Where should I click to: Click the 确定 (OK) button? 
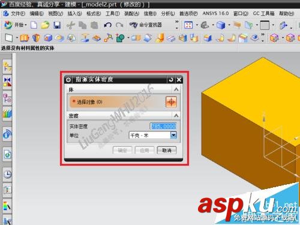point(122,151)
